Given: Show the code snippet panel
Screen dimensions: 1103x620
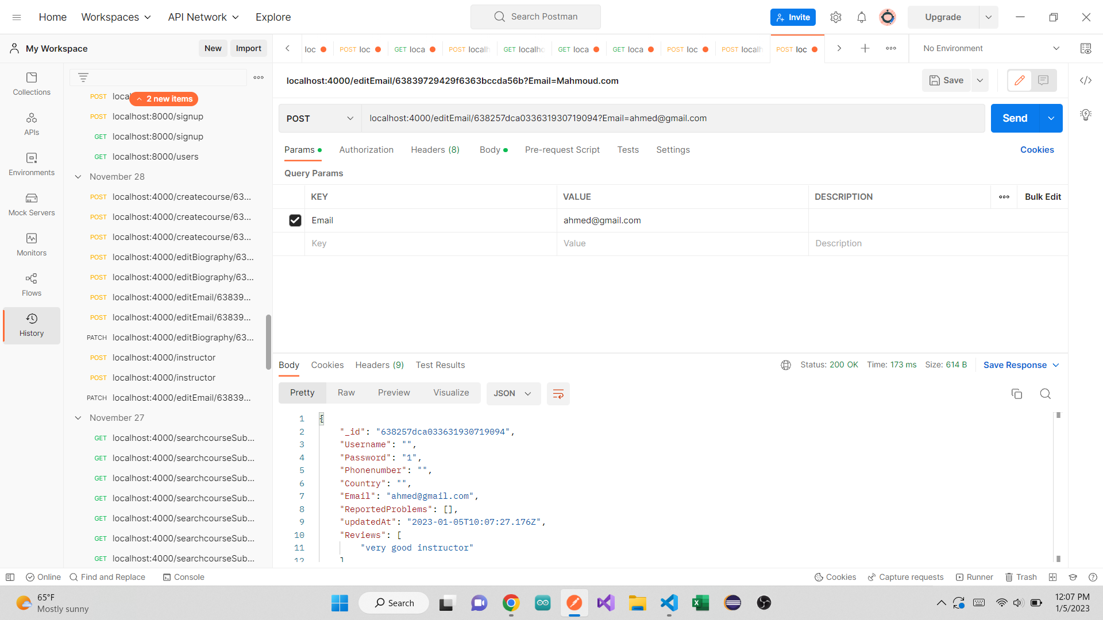Looking at the screenshot, I should pyautogui.click(x=1086, y=80).
